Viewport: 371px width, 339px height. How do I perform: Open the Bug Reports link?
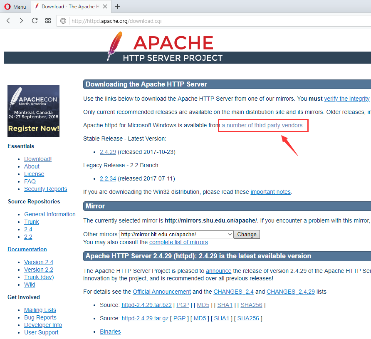tap(40, 317)
